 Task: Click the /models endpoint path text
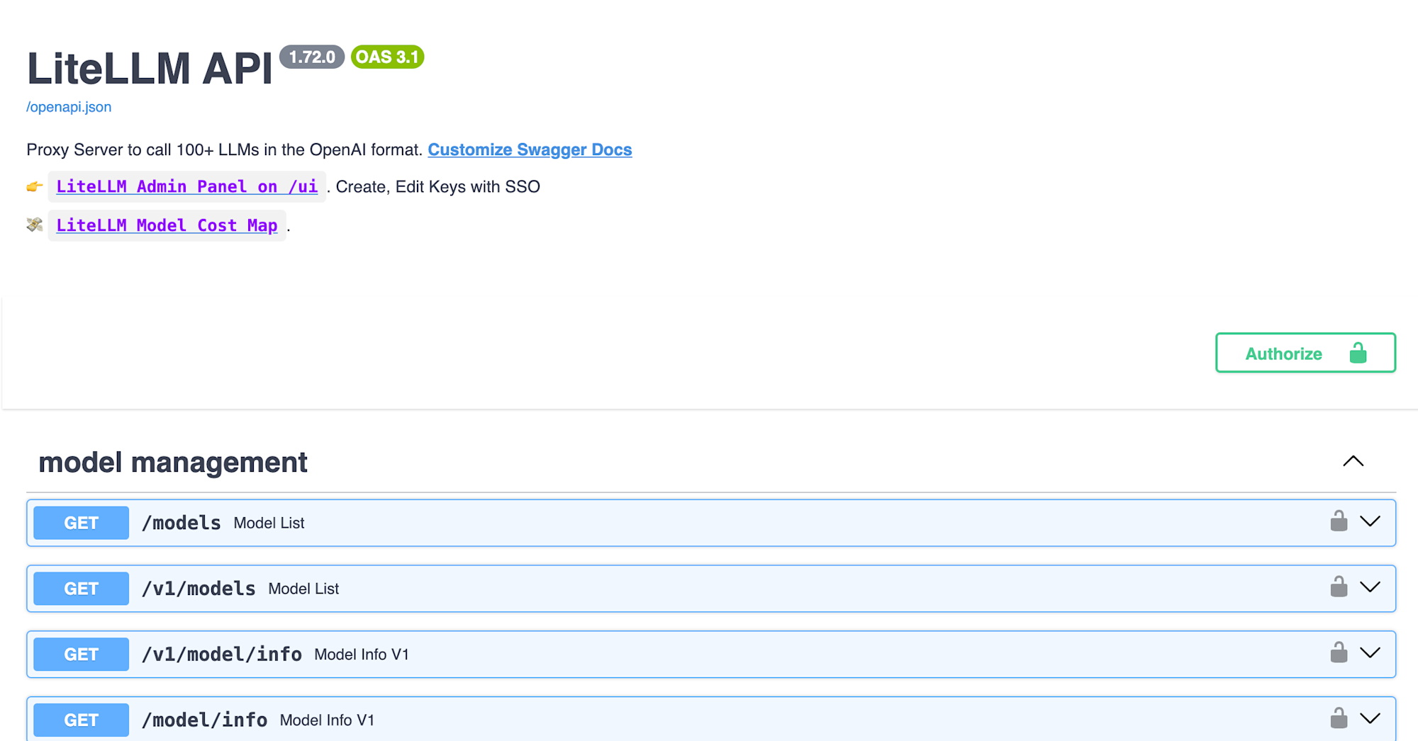(x=182, y=523)
